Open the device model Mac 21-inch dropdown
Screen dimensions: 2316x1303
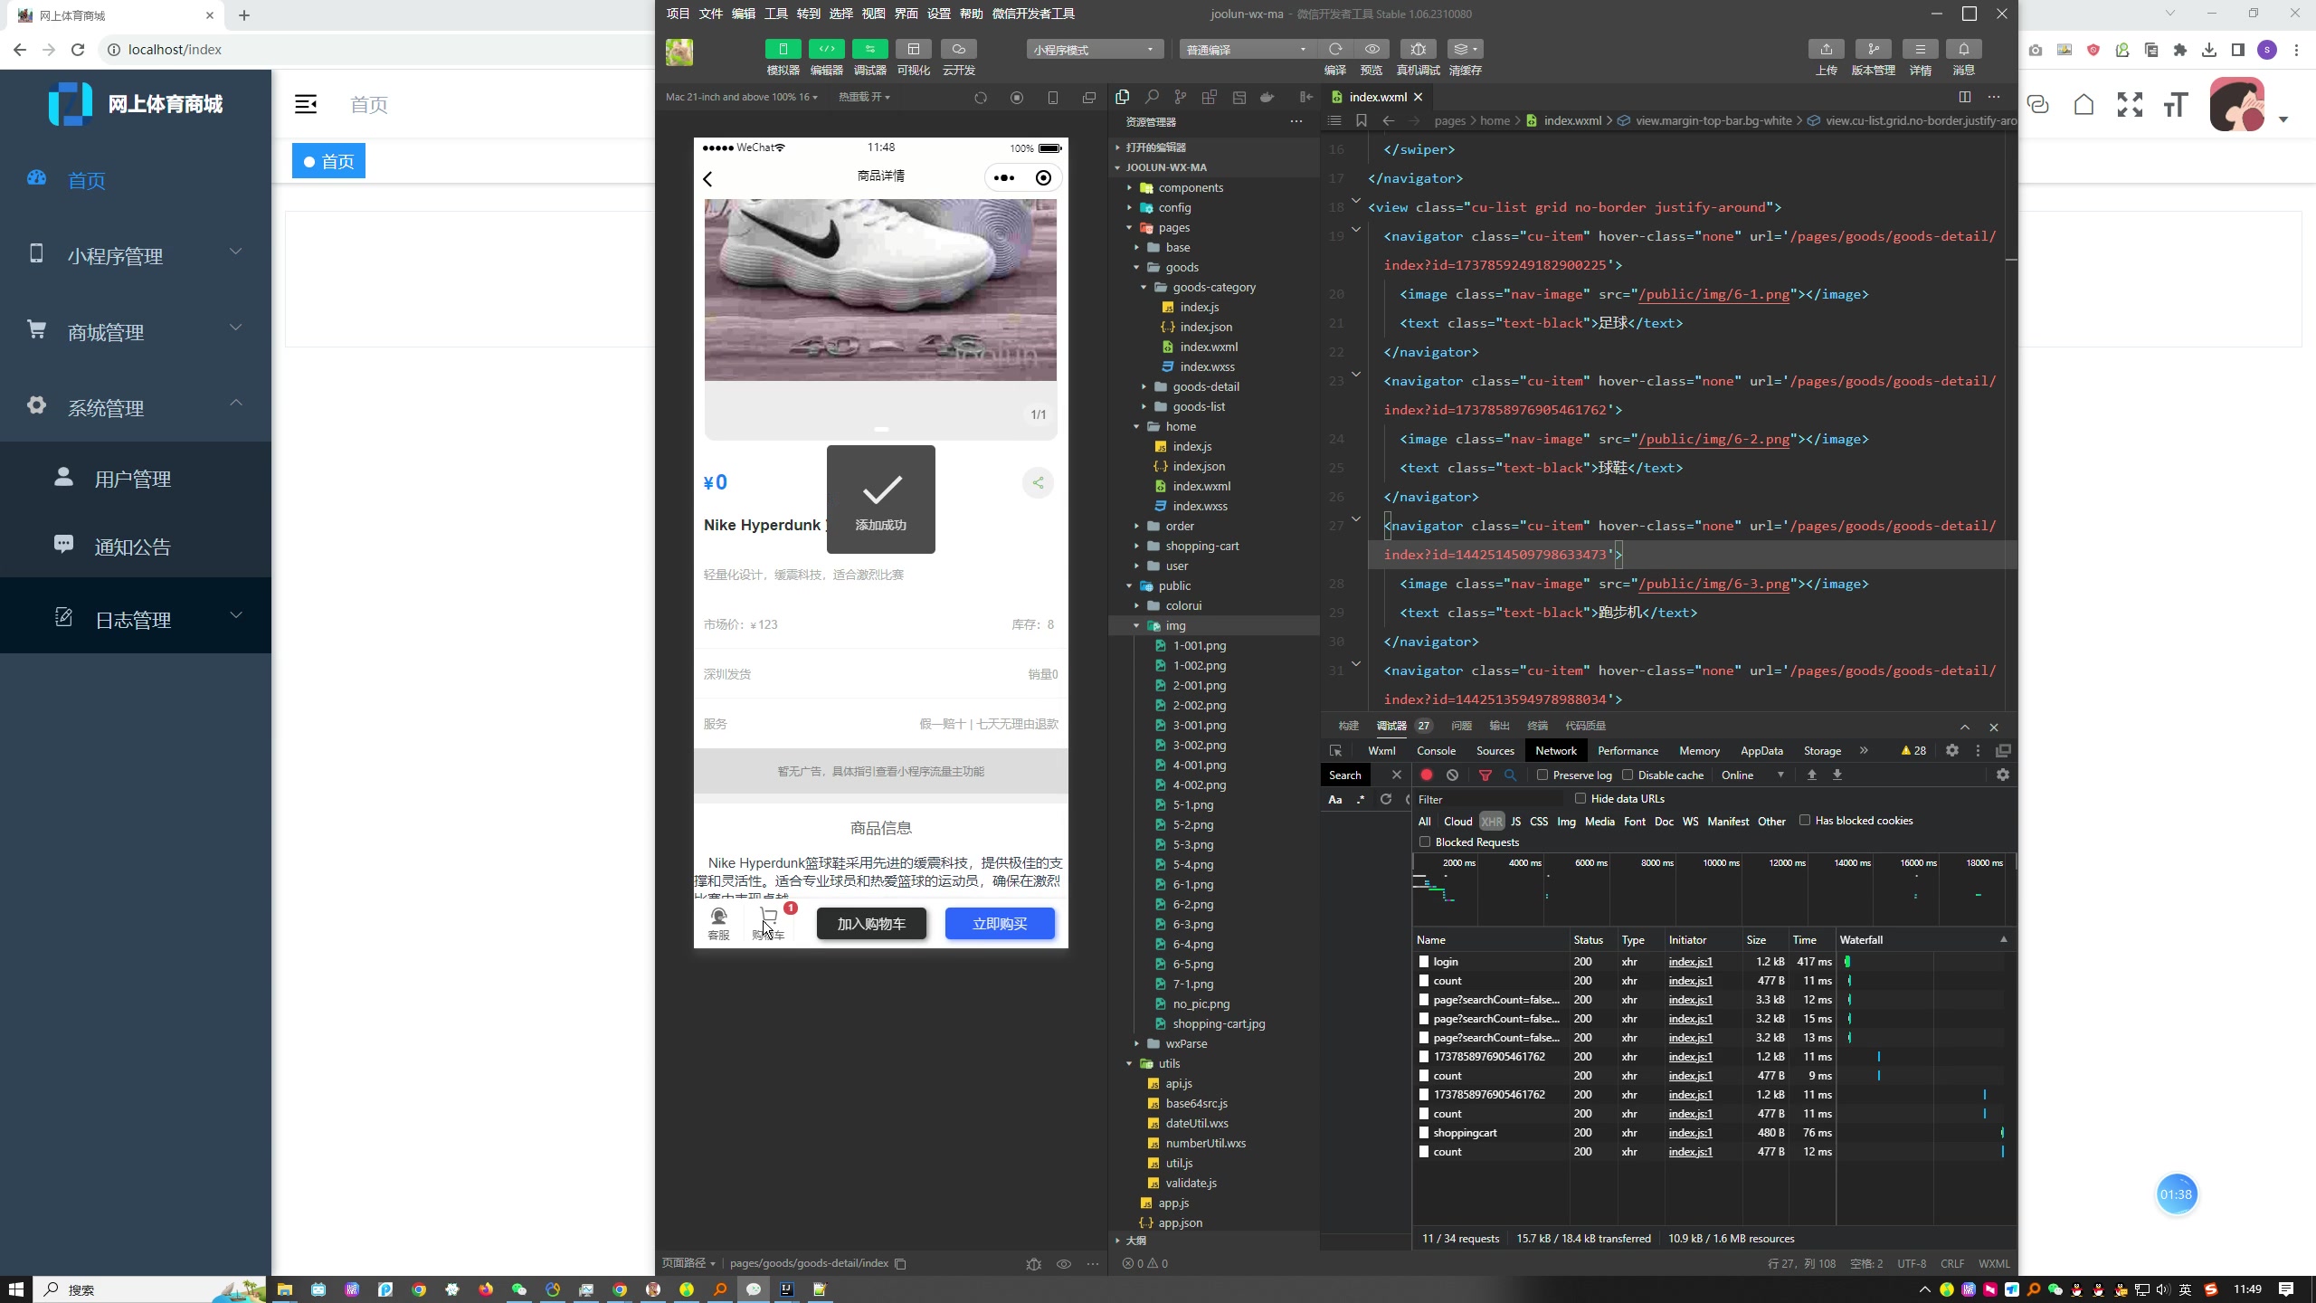click(x=742, y=97)
